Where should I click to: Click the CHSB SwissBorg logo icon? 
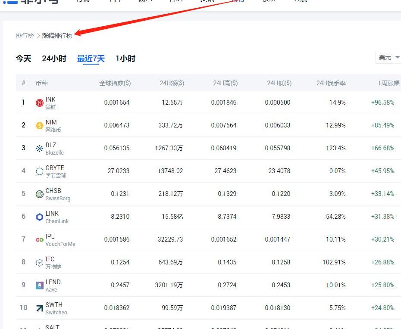tap(39, 194)
